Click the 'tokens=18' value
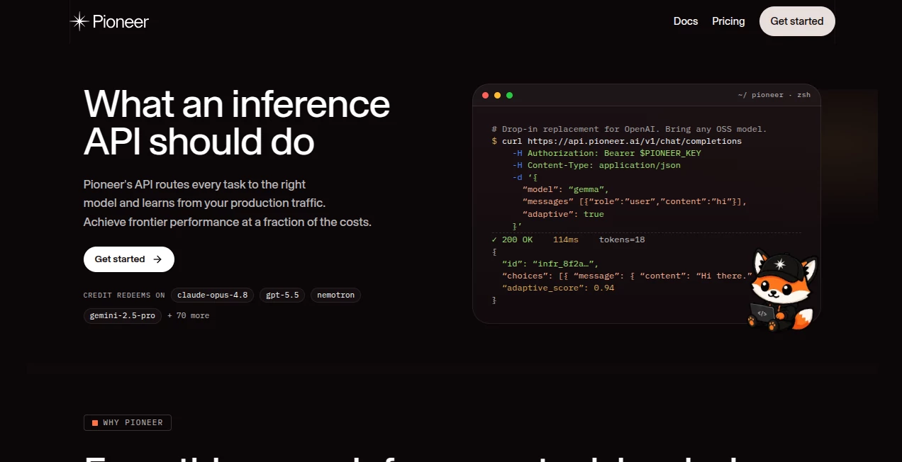The width and height of the screenshot is (902, 462). click(622, 240)
